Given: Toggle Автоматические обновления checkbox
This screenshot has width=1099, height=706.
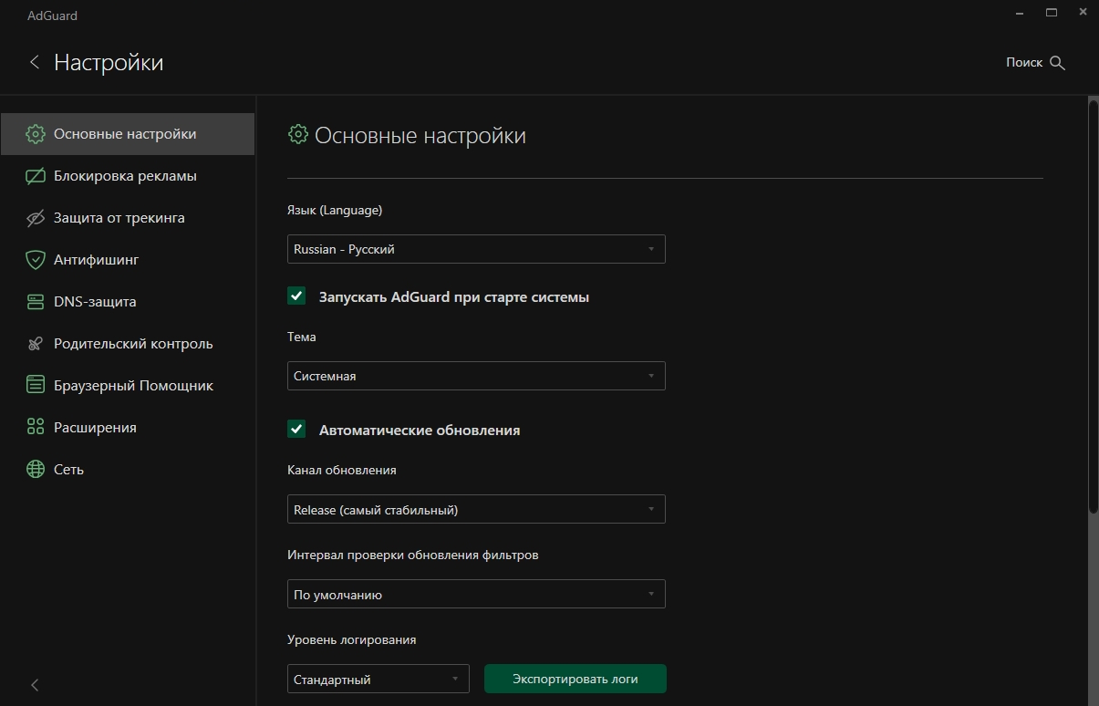Looking at the screenshot, I should (x=296, y=430).
